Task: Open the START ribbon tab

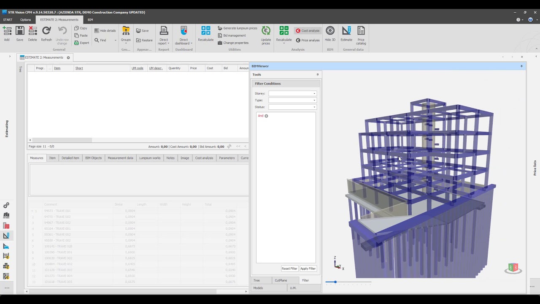Action: (x=8, y=19)
